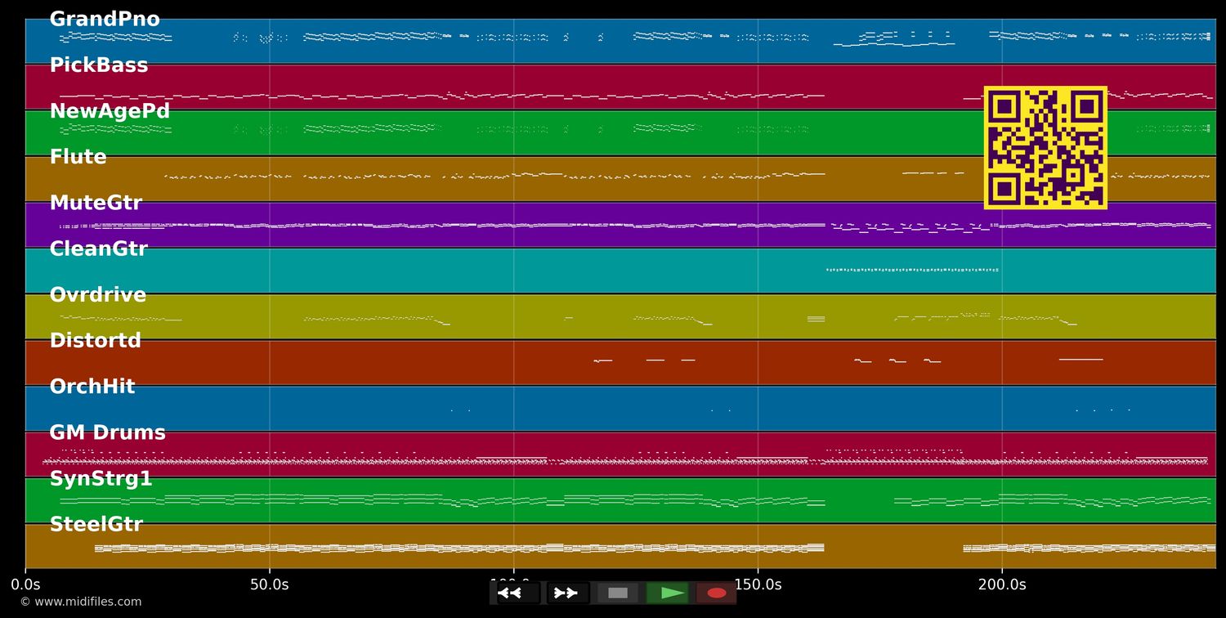Pick the OrchHit track label
The width and height of the screenshot is (1226, 618).
[x=92, y=387]
